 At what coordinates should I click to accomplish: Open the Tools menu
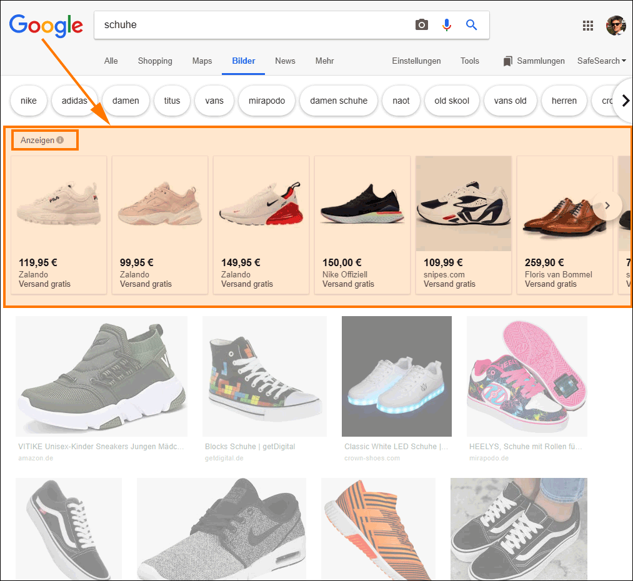click(469, 61)
